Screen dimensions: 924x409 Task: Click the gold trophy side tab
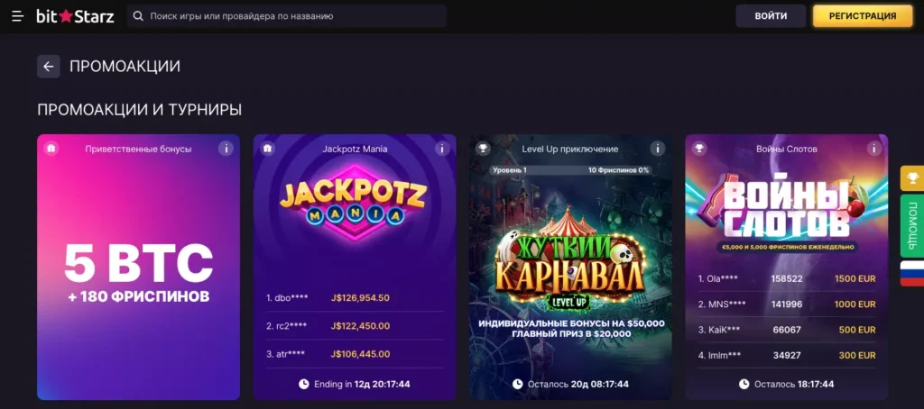pos(912,177)
